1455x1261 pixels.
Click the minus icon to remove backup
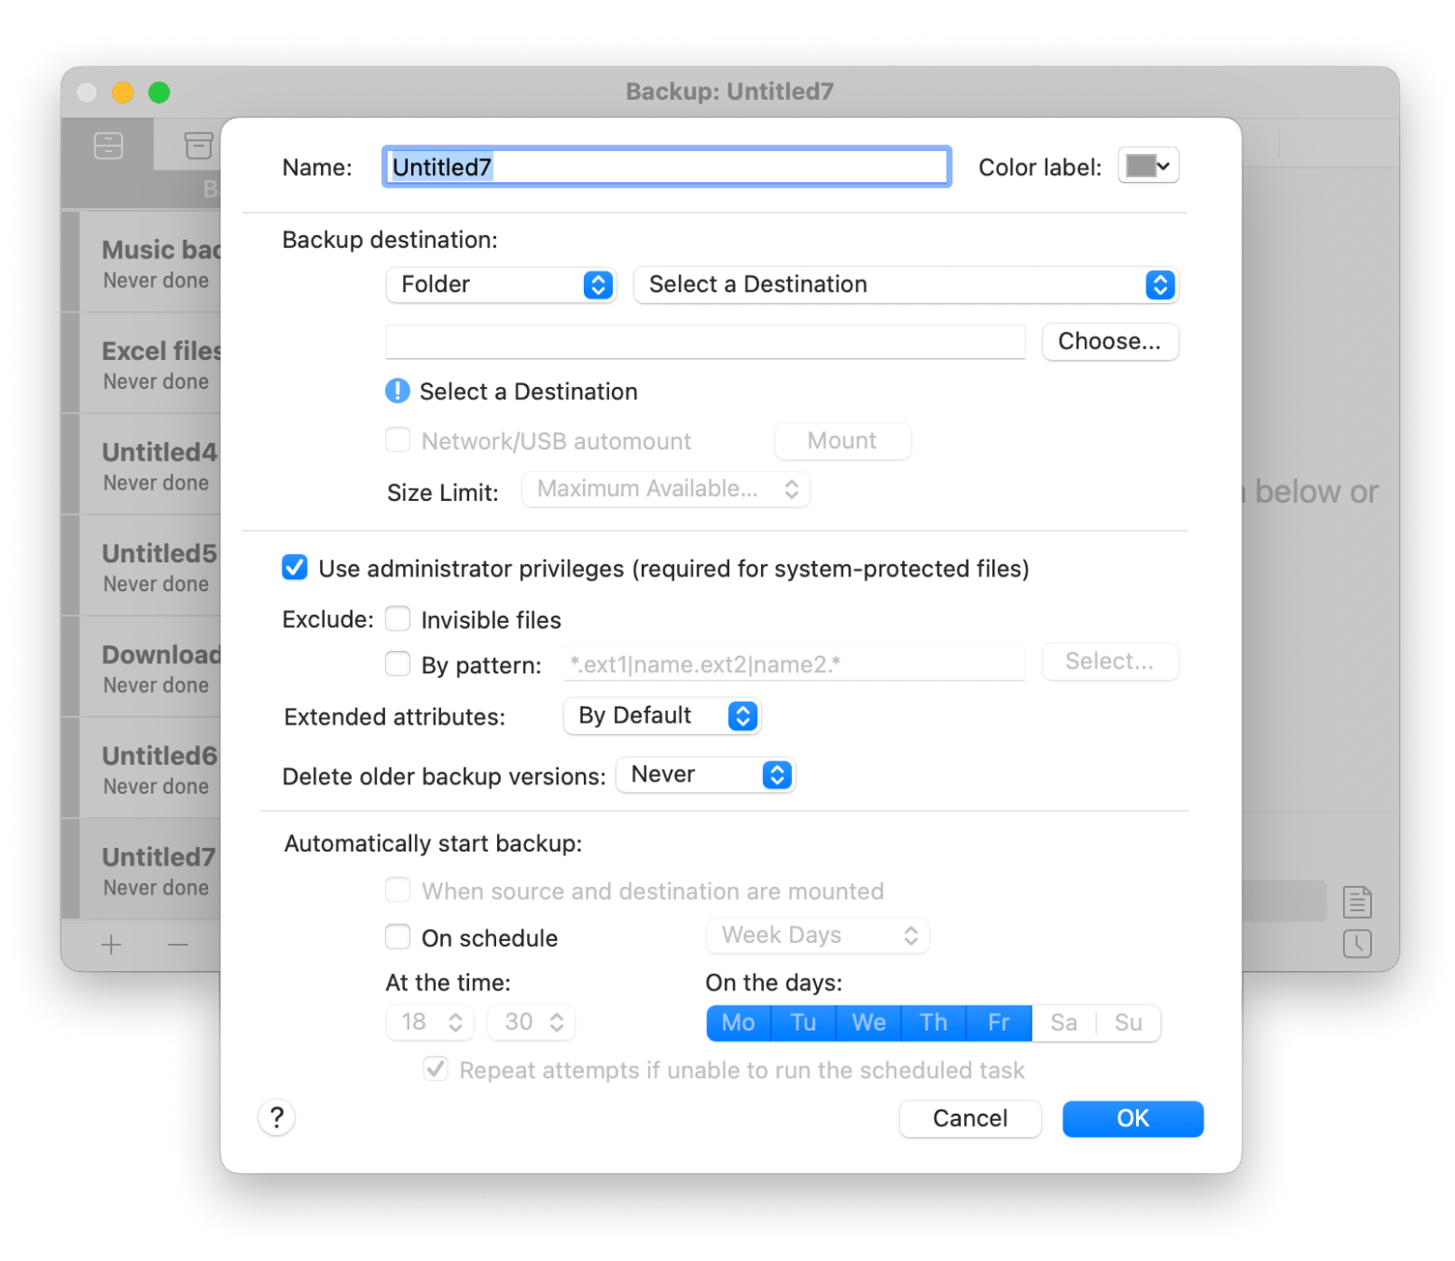click(x=178, y=945)
